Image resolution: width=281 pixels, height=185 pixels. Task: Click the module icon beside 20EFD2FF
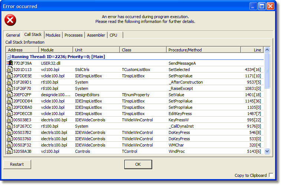pyautogui.click(x=10, y=95)
